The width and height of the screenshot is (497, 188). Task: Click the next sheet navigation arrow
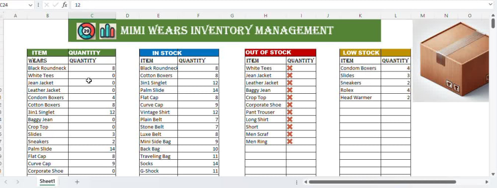[x=18, y=182]
